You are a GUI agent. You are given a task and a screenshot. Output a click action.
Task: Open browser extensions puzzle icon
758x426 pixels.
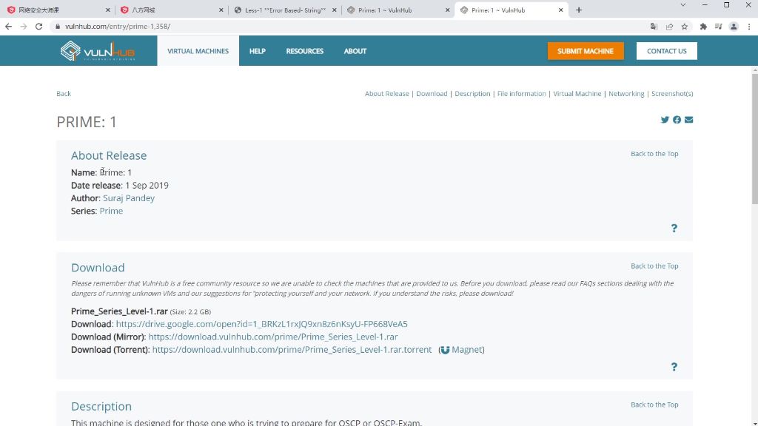pos(703,27)
